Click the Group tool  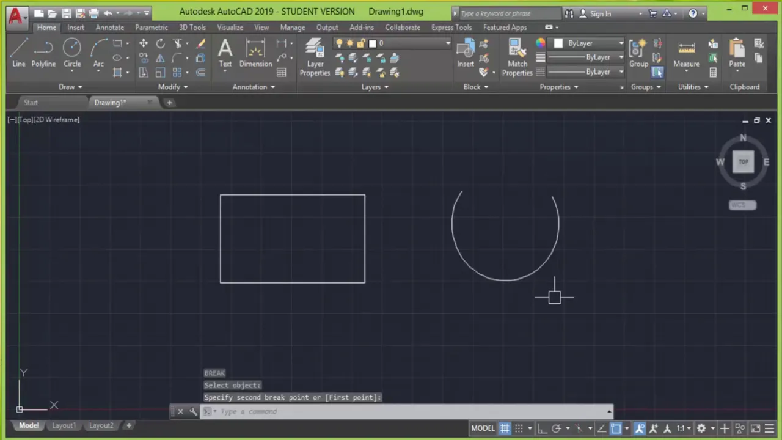click(x=638, y=53)
